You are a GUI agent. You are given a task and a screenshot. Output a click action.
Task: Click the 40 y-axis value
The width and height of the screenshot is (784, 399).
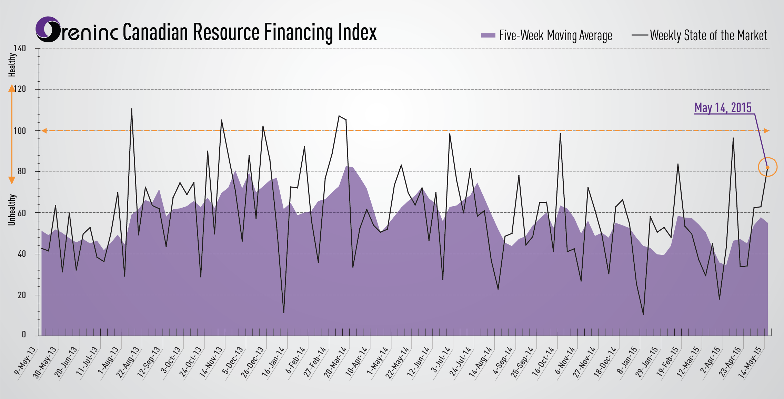pyautogui.click(x=22, y=254)
